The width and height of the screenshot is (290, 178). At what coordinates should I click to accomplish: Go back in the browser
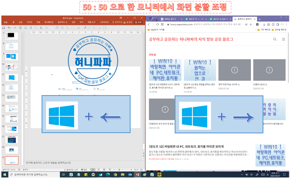tap(149, 24)
